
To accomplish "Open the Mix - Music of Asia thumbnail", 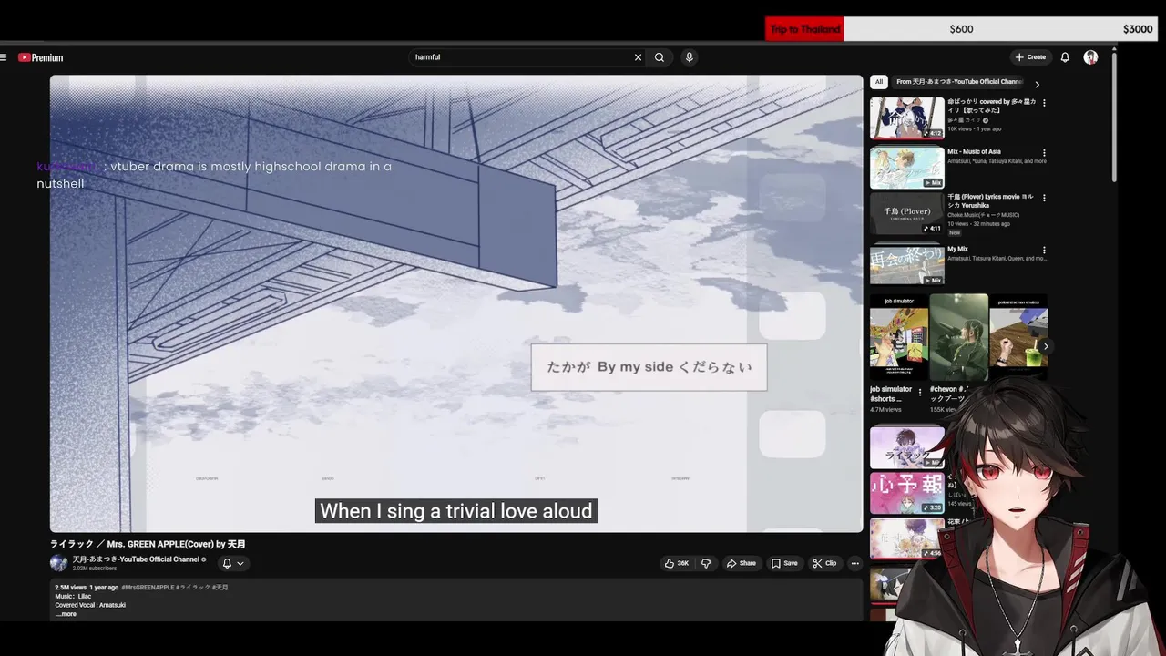I will (x=907, y=167).
